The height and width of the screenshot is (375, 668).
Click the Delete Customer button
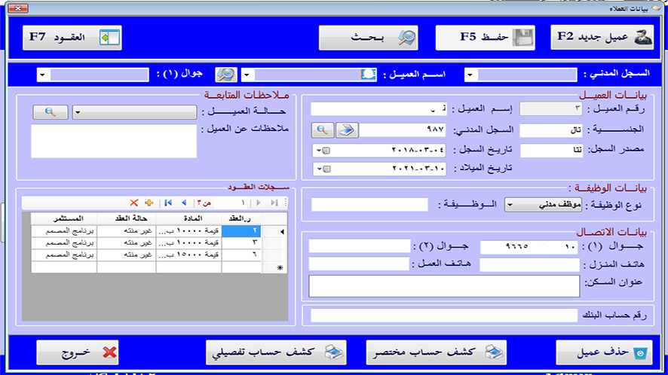coord(604,352)
